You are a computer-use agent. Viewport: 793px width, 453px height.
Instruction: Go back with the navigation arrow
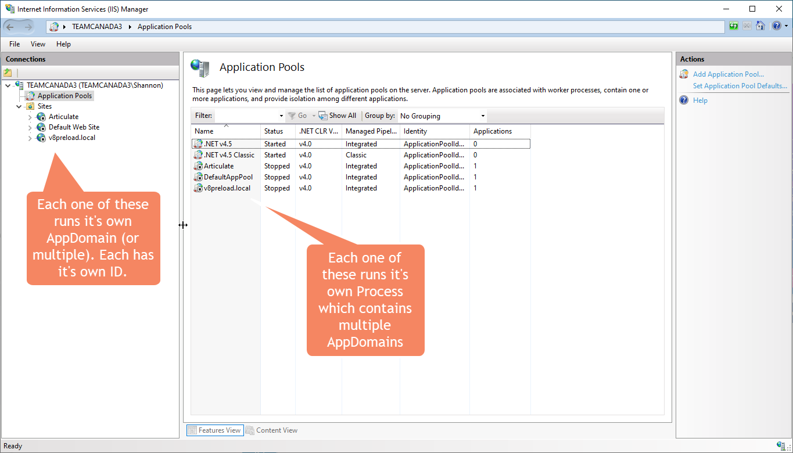(x=10, y=27)
